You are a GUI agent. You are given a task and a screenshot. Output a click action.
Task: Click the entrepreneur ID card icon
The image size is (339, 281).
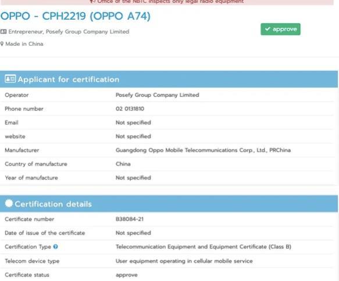3,32
